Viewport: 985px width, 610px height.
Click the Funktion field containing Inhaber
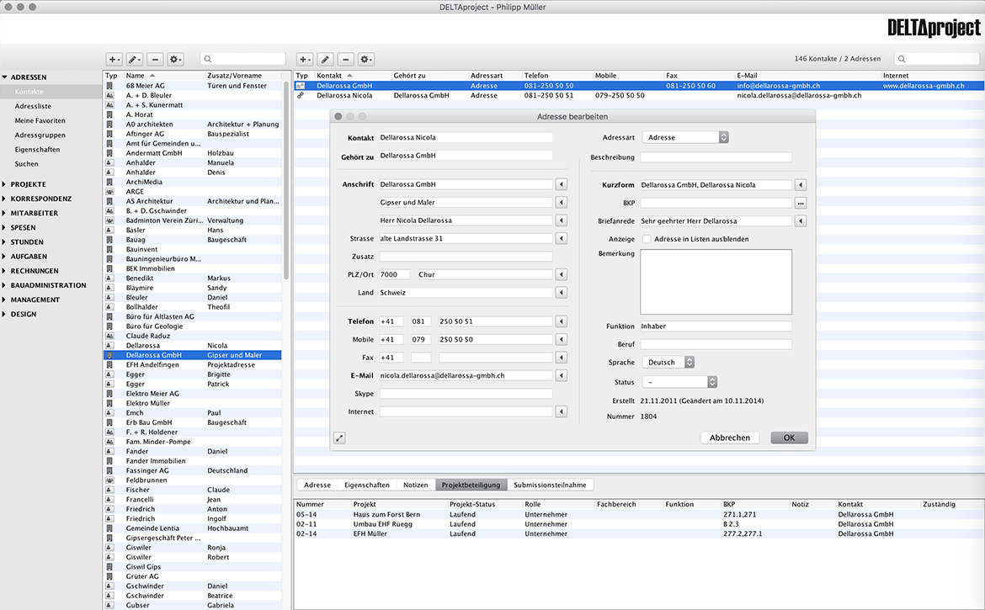pyautogui.click(x=716, y=326)
